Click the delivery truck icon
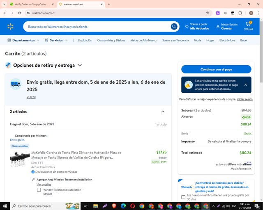 coord(16,84)
